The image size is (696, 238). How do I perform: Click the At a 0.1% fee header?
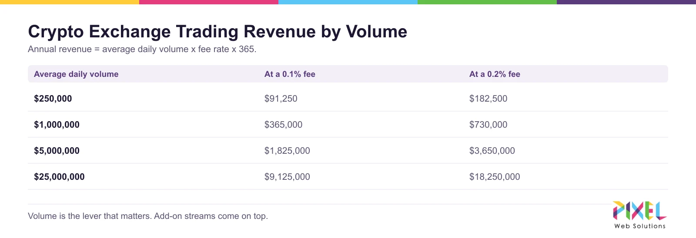pyautogui.click(x=290, y=74)
